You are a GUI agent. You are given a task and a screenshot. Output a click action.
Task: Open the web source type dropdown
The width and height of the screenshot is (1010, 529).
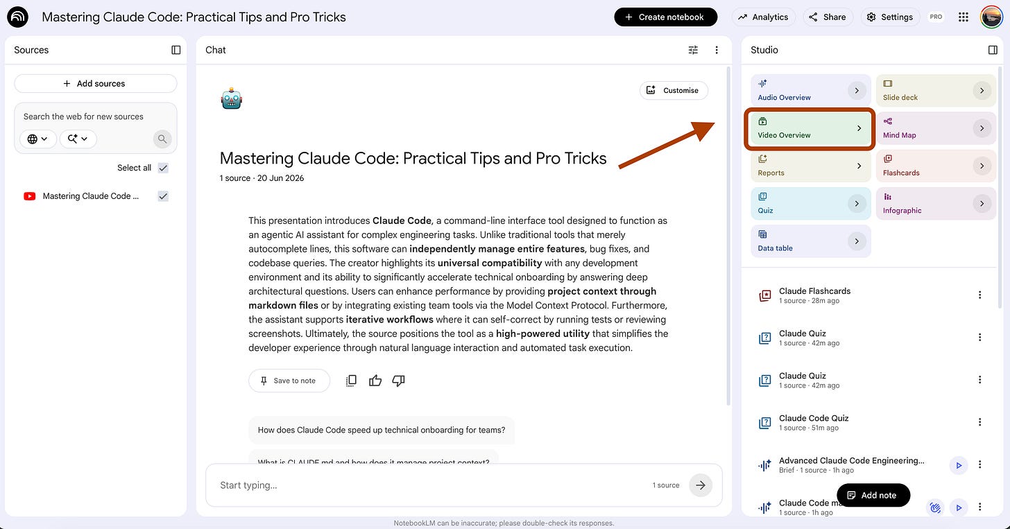(37, 139)
